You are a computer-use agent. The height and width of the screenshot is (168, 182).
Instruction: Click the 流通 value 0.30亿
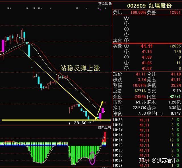pos(175,108)
